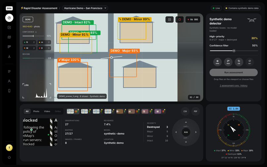Click the power logout icon in sidebar

click(9, 157)
